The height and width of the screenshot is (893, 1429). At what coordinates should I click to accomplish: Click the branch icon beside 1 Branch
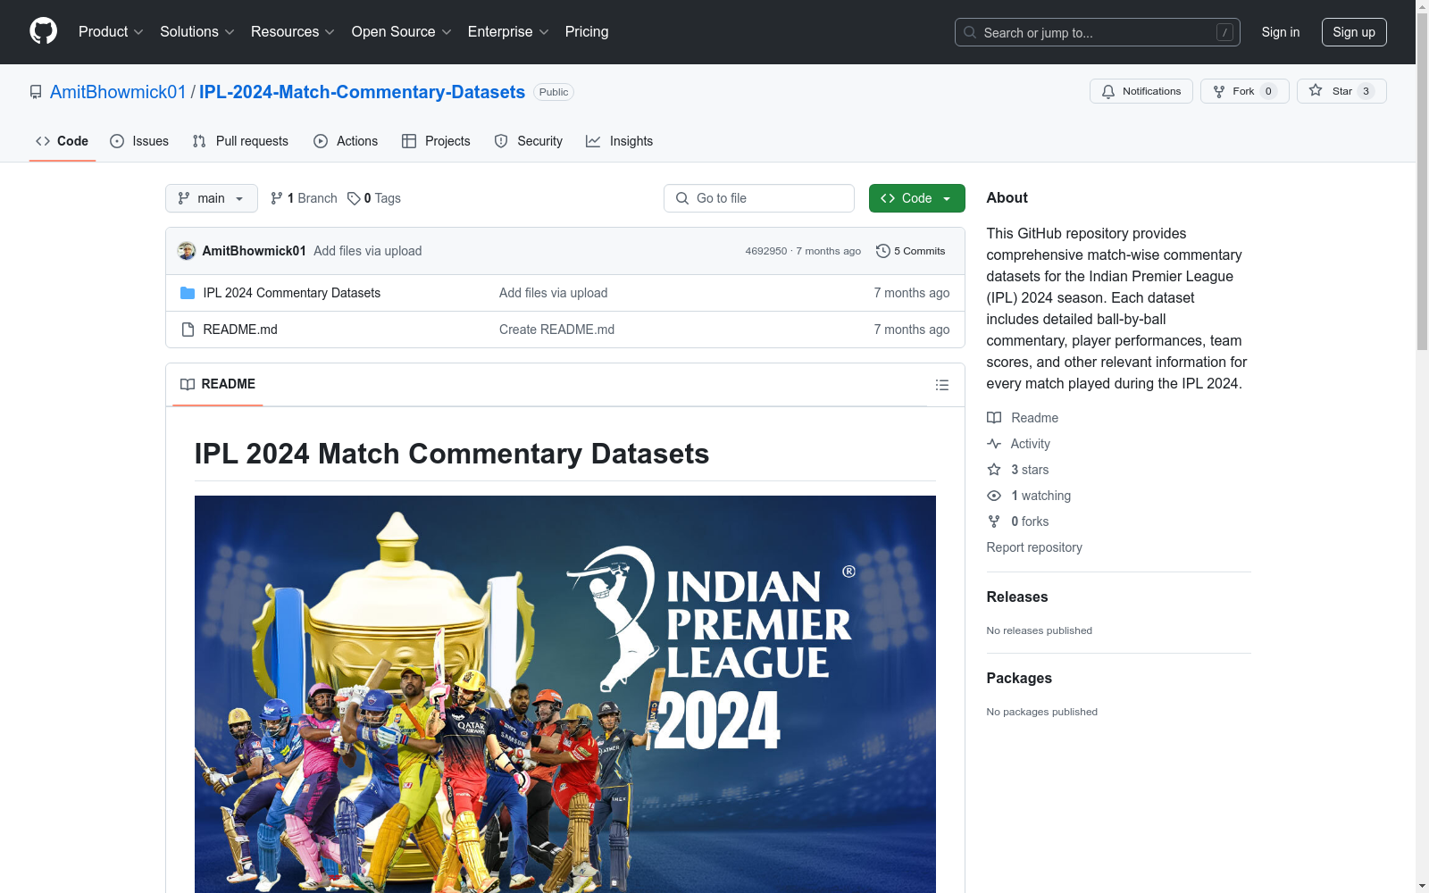coord(277,198)
